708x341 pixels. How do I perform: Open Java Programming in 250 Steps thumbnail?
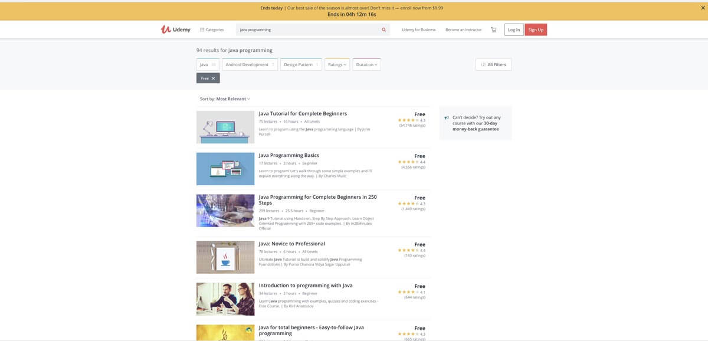click(x=225, y=211)
